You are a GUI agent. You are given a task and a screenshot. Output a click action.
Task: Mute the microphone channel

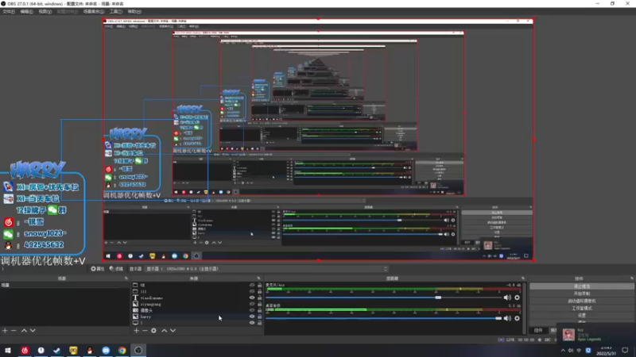pos(507,297)
